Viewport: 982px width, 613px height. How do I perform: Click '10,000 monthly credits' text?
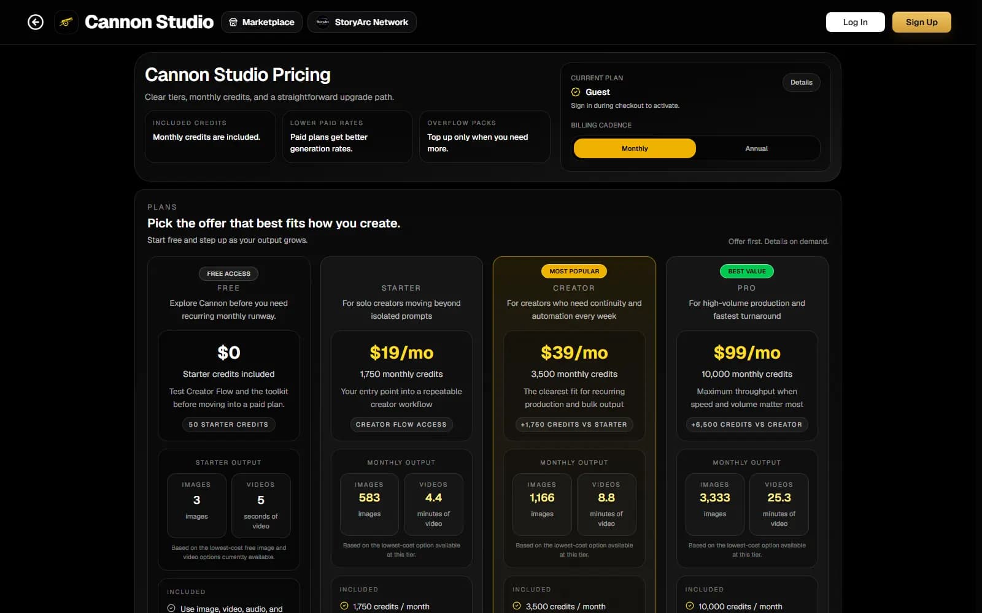747,374
